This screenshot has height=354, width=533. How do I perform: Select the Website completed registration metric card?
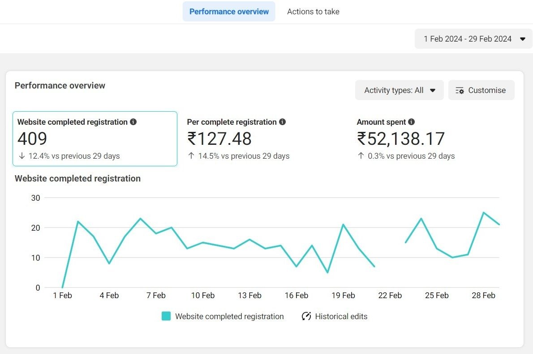coord(95,139)
